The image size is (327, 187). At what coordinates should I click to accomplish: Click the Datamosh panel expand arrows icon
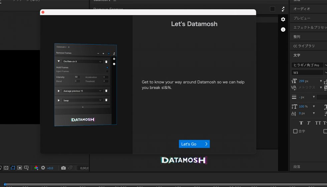(283, 9)
